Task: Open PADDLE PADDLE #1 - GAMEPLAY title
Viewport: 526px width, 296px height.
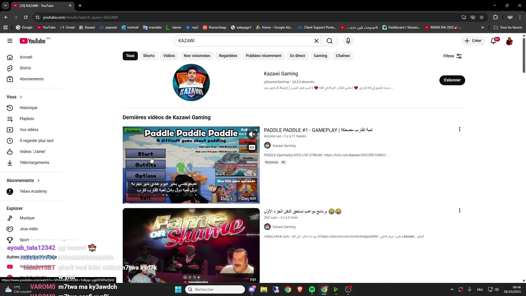Action: (318, 130)
